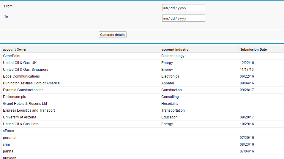Click the 06/22/16 submission date

pyautogui.click(x=247, y=76)
